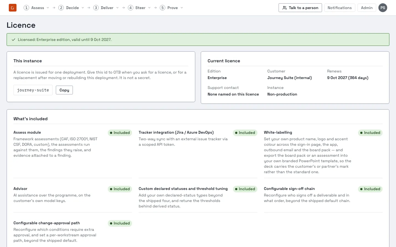This screenshot has width=396, height=247.
Task: Click the '9 Oct 2027 (364 days)' renewal value
Action: (348, 78)
